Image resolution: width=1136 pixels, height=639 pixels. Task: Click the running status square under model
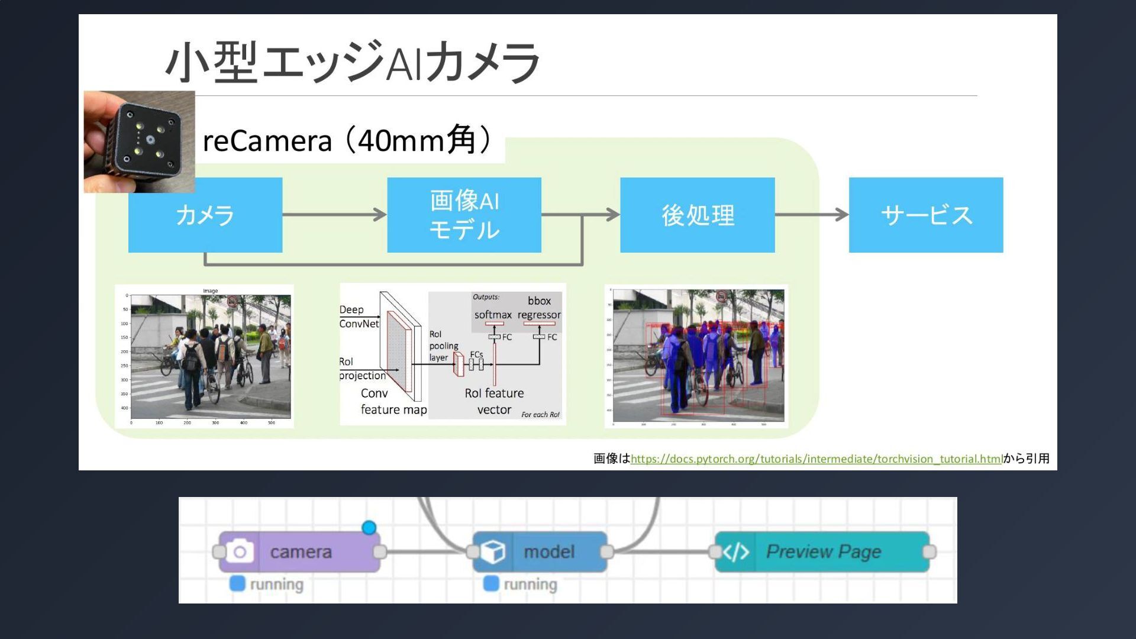(490, 583)
